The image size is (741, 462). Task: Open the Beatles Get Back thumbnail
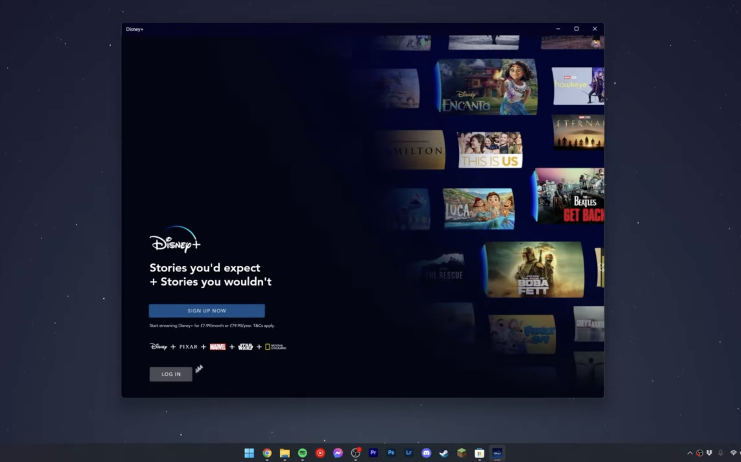570,196
